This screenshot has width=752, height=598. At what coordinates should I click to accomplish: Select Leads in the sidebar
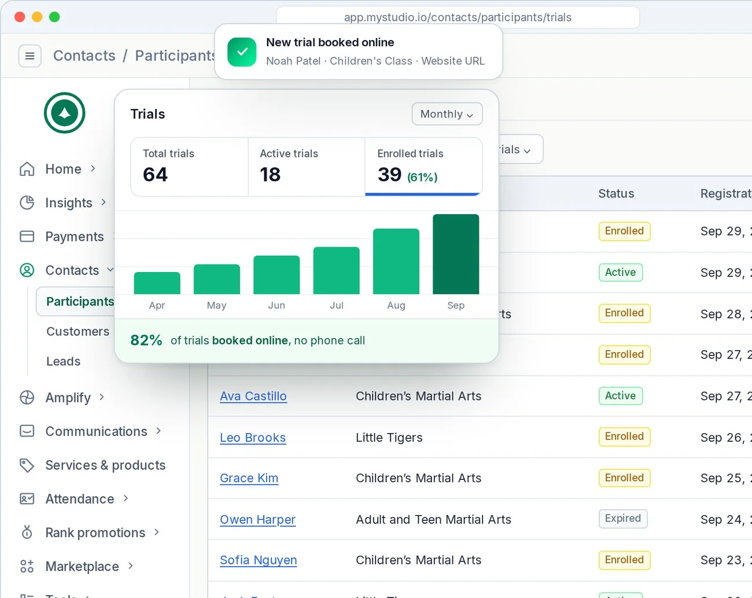coord(64,362)
